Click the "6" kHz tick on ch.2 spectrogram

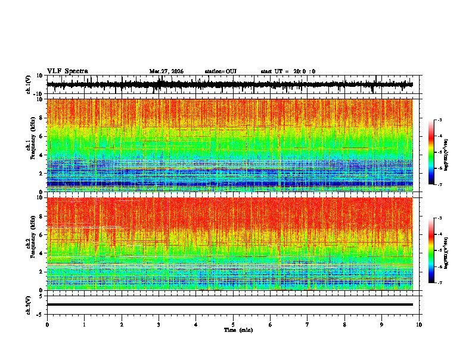[42, 235]
